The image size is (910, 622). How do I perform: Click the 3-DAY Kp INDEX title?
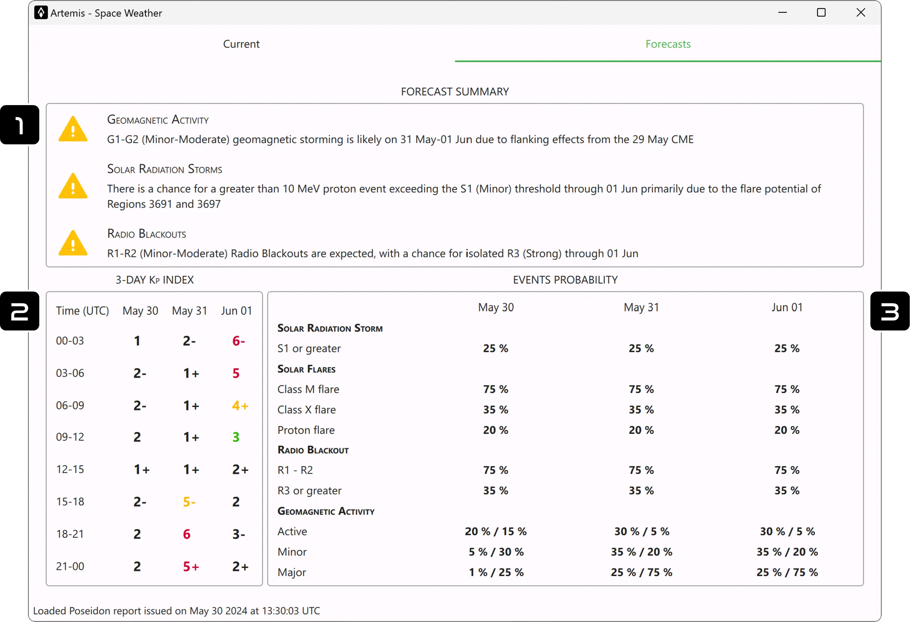tap(155, 280)
